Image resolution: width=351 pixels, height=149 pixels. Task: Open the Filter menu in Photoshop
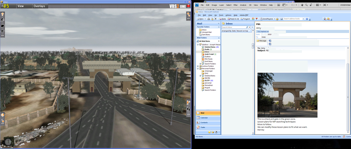[236, 5]
